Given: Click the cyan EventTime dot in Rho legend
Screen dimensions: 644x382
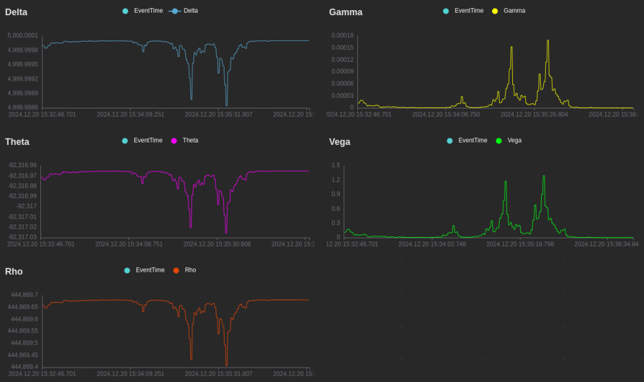Looking at the screenshot, I should click(x=127, y=270).
